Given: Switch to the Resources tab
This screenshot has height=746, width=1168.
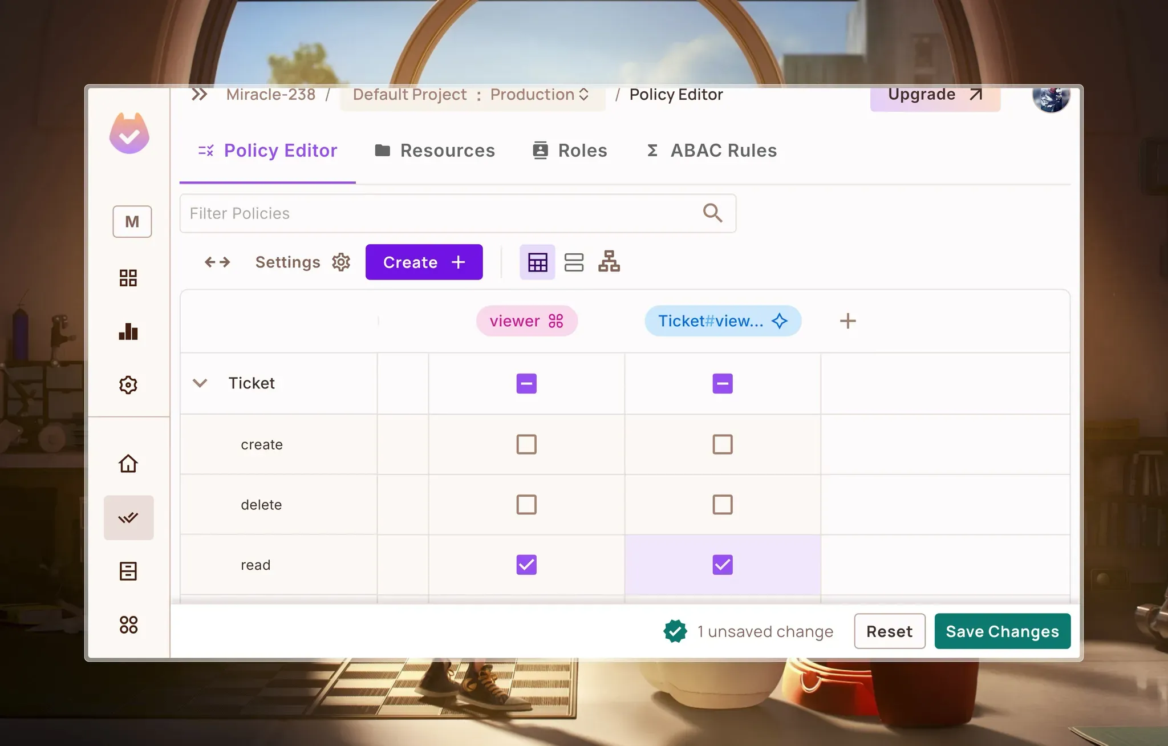Looking at the screenshot, I should tap(435, 151).
